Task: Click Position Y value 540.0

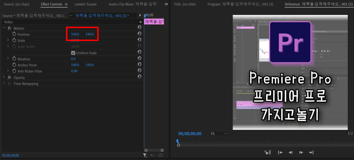Action: (x=90, y=34)
